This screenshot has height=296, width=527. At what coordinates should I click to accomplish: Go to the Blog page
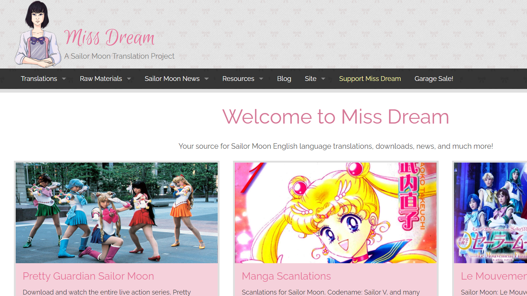(284, 79)
